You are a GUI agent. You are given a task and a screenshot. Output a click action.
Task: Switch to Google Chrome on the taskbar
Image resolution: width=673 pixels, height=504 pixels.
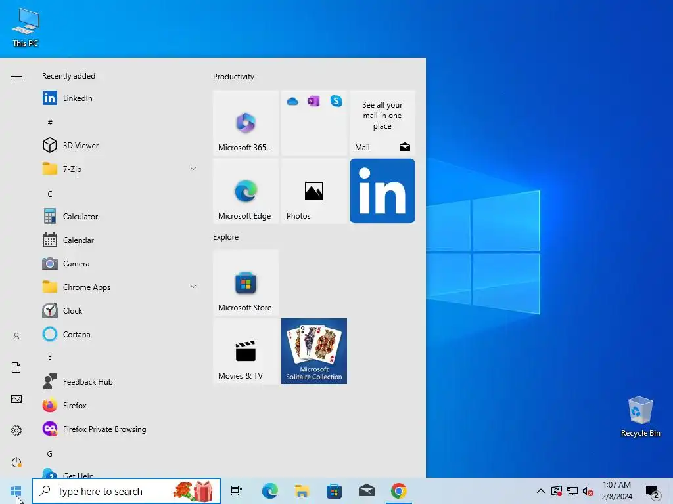(x=399, y=491)
